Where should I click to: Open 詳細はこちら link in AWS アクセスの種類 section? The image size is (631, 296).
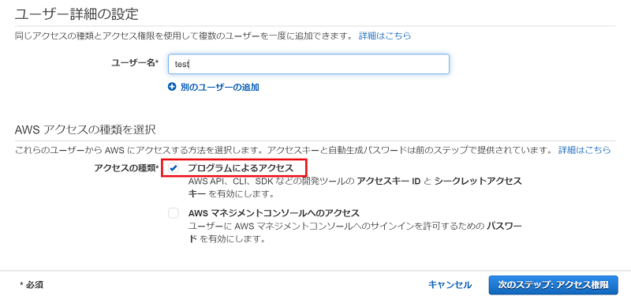click(584, 150)
